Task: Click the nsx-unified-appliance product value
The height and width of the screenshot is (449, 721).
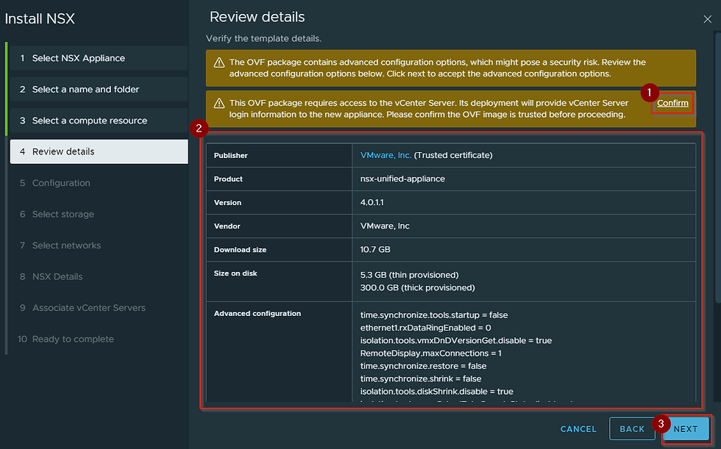Action: pos(402,179)
